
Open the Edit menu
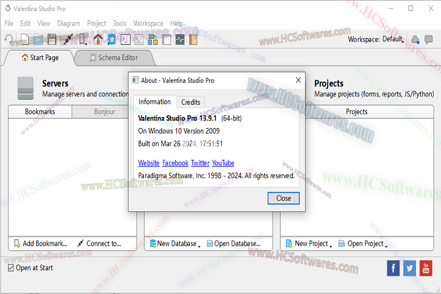[25, 23]
